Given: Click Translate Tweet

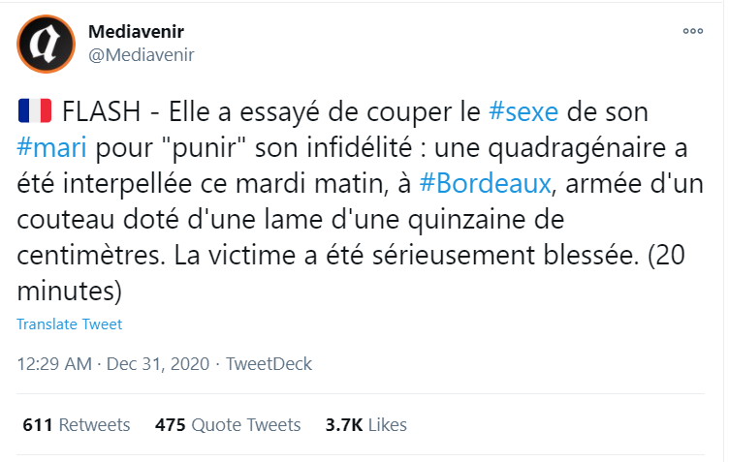Looking at the screenshot, I should point(70,324).
